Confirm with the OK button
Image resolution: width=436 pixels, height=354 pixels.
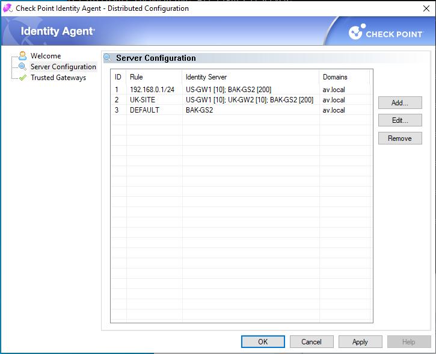coord(263,341)
